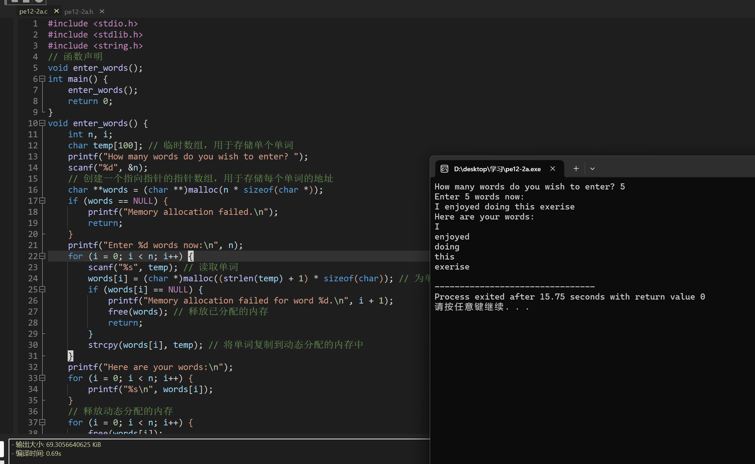Click '#include <stdlib.h>' in the code

(95, 35)
